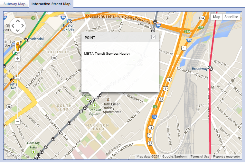Click the SOUTH END neighborhood label
The image size is (245, 163).
click(64, 107)
